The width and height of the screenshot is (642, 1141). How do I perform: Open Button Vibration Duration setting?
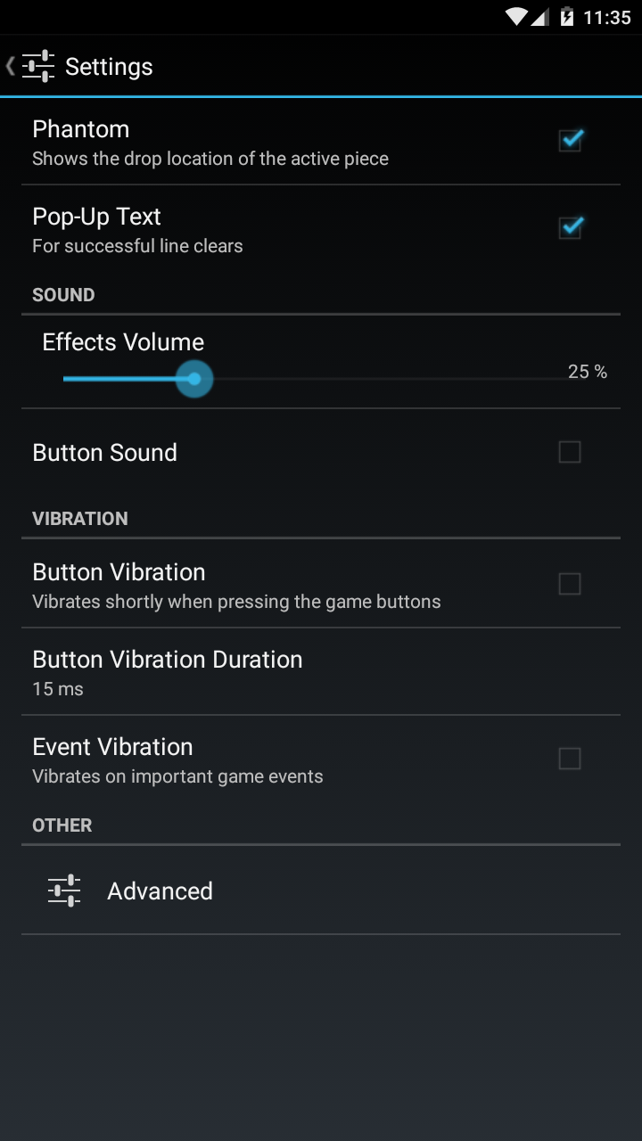(x=168, y=671)
